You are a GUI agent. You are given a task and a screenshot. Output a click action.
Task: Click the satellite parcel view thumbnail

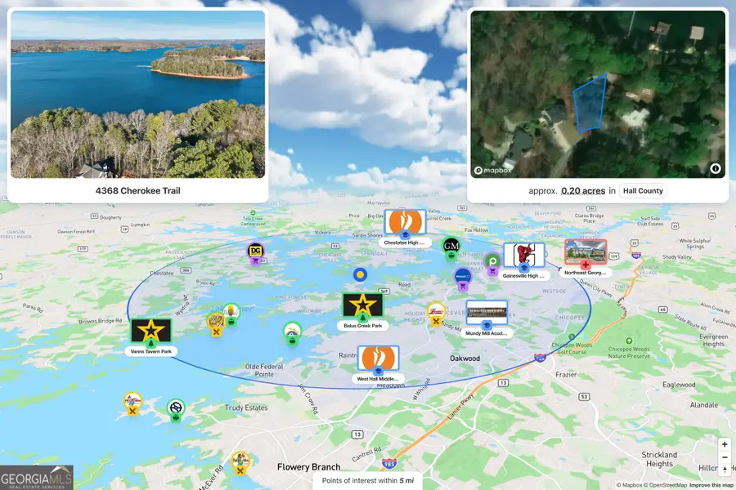pyautogui.click(x=598, y=94)
